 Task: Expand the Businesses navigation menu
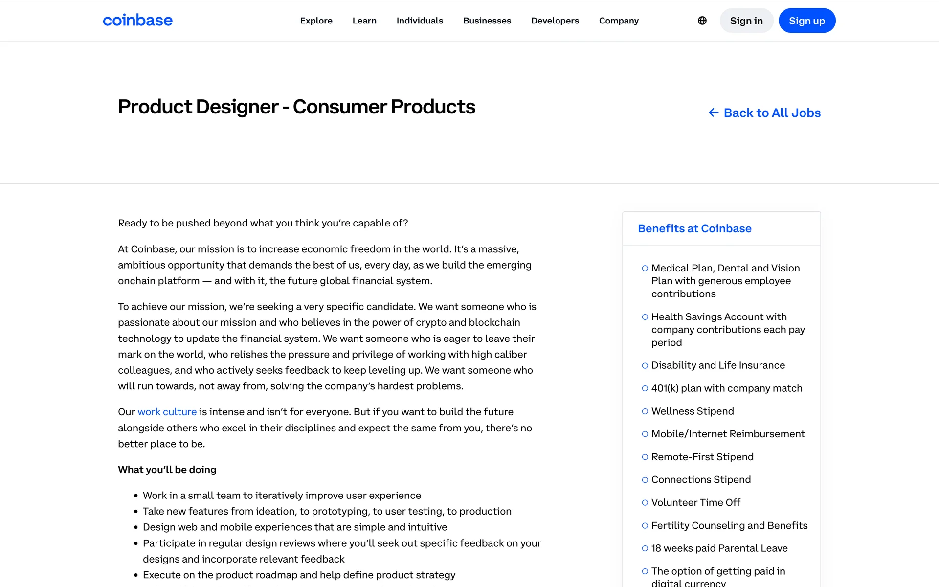[487, 21]
